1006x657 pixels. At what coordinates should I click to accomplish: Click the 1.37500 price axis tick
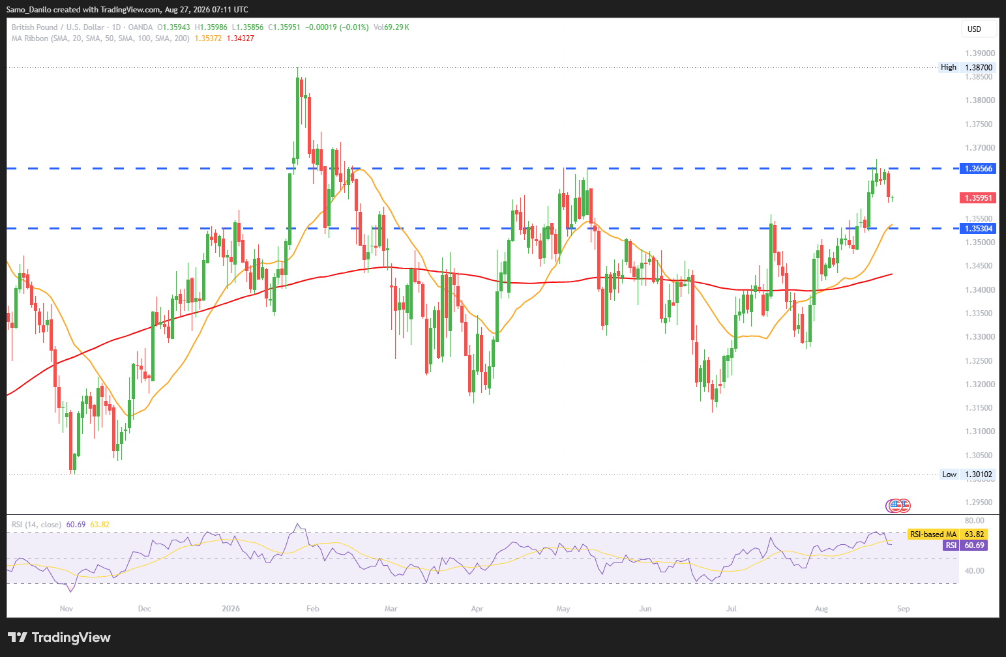point(980,124)
